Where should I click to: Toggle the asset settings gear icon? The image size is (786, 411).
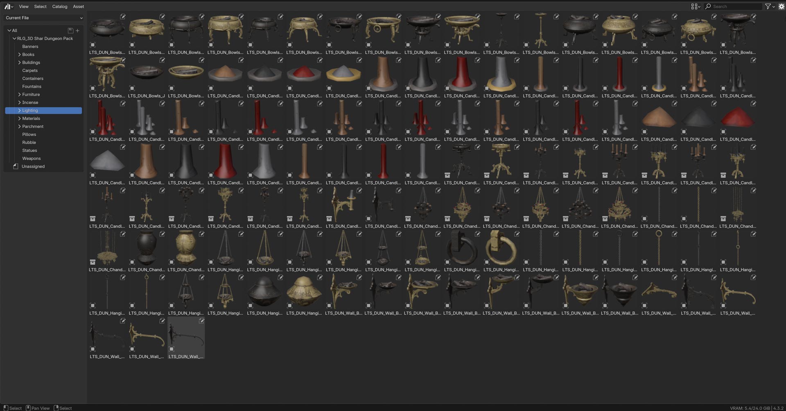pos(781,7)
